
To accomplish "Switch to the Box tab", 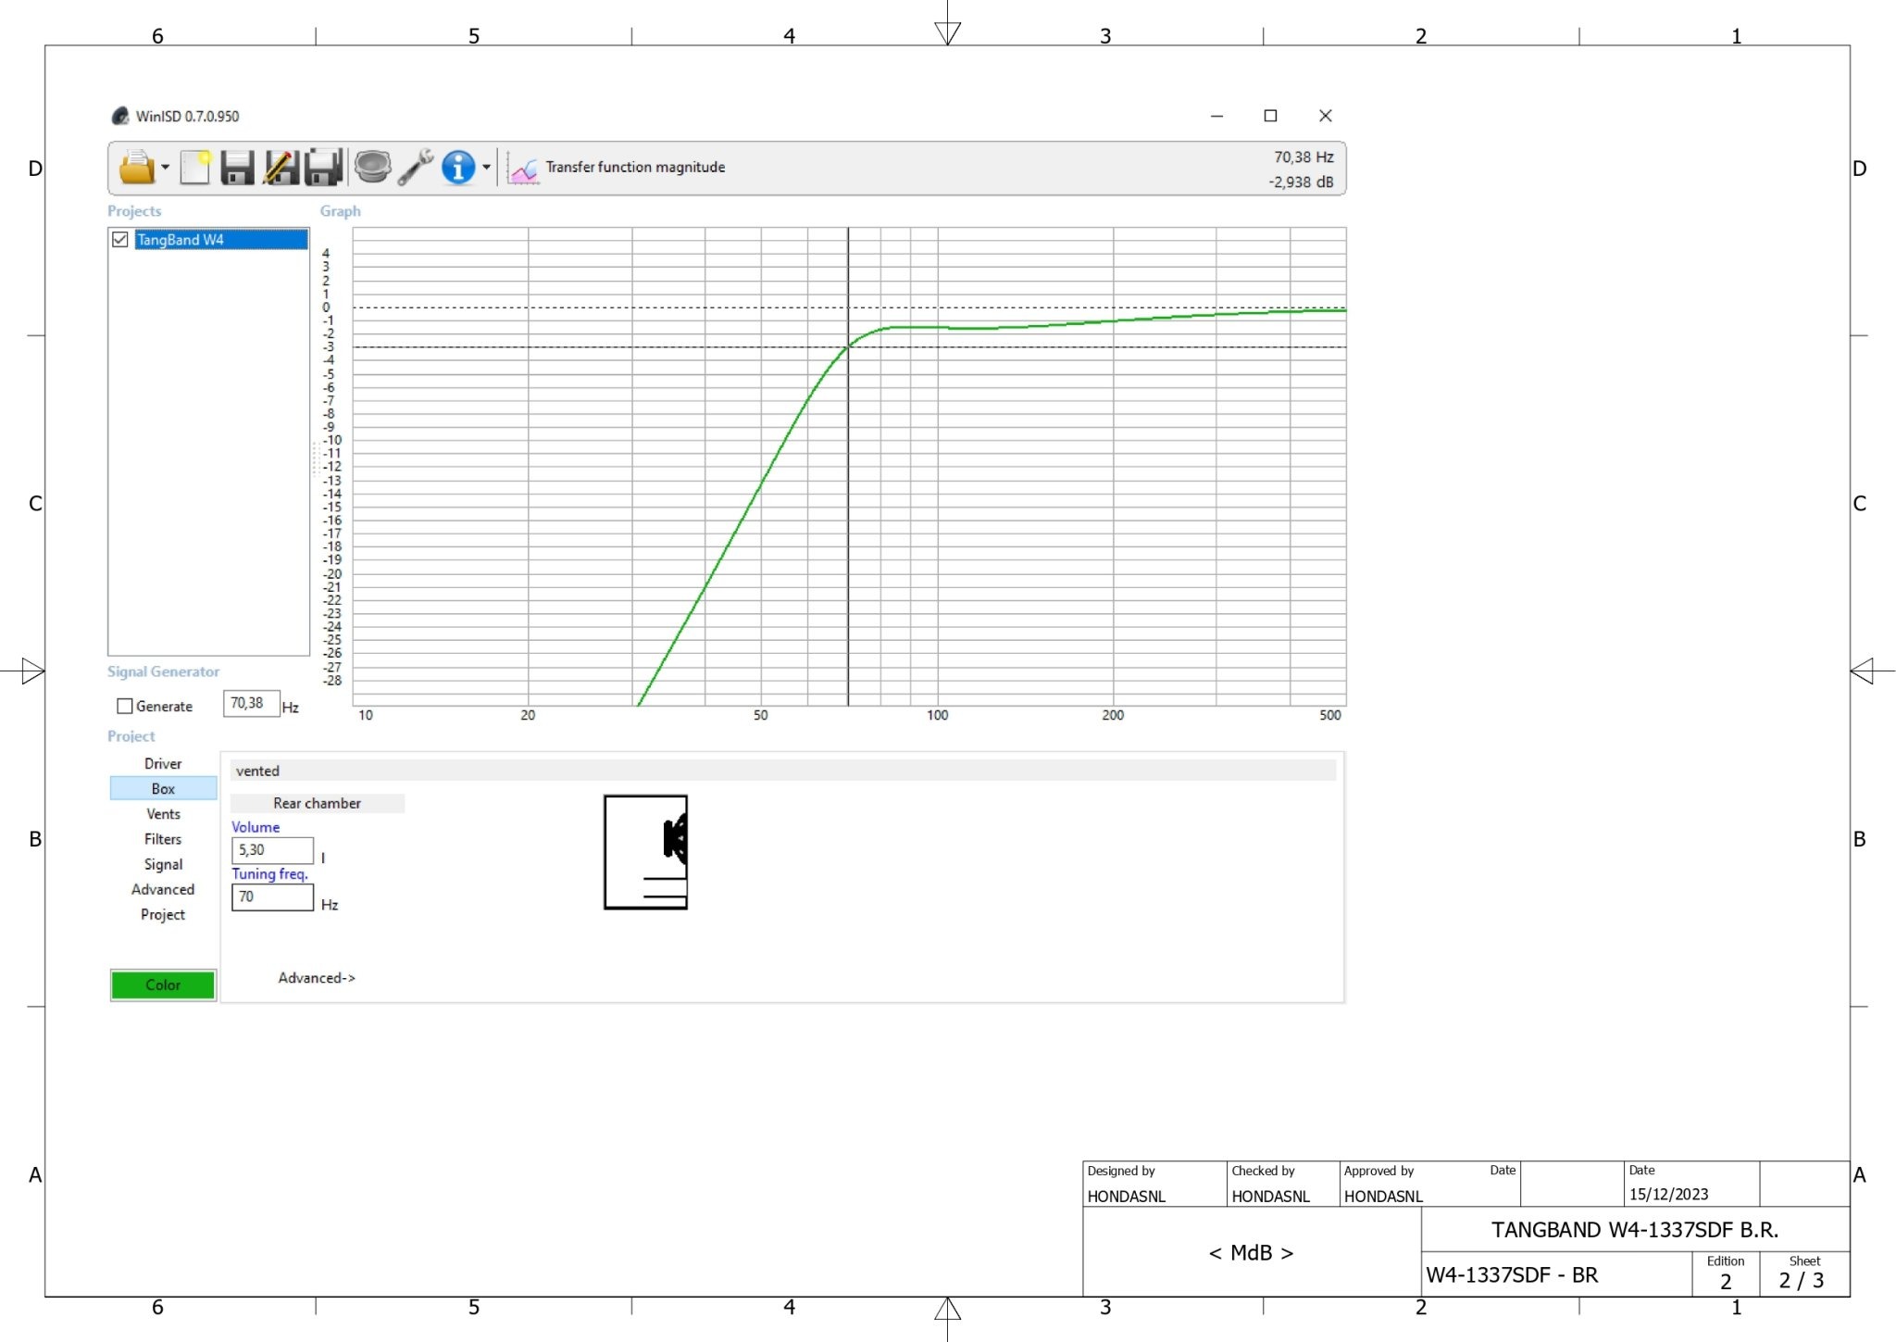I will coord(163,788).
